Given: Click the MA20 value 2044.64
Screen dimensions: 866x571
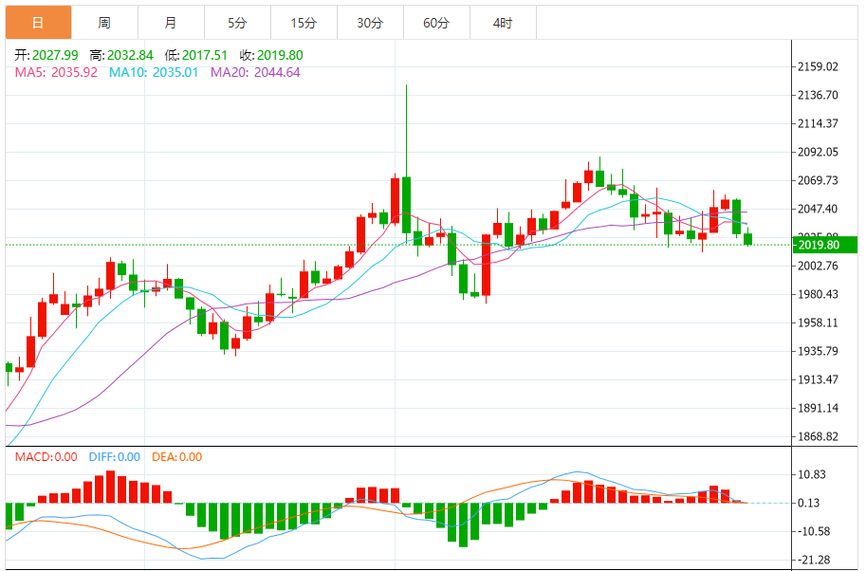Looking at the screenshot, I should 277,72.
